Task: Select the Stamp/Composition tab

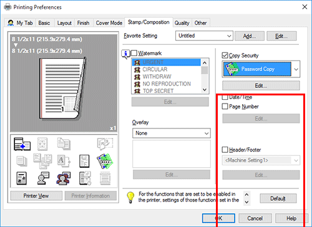Action: [149, 22]
